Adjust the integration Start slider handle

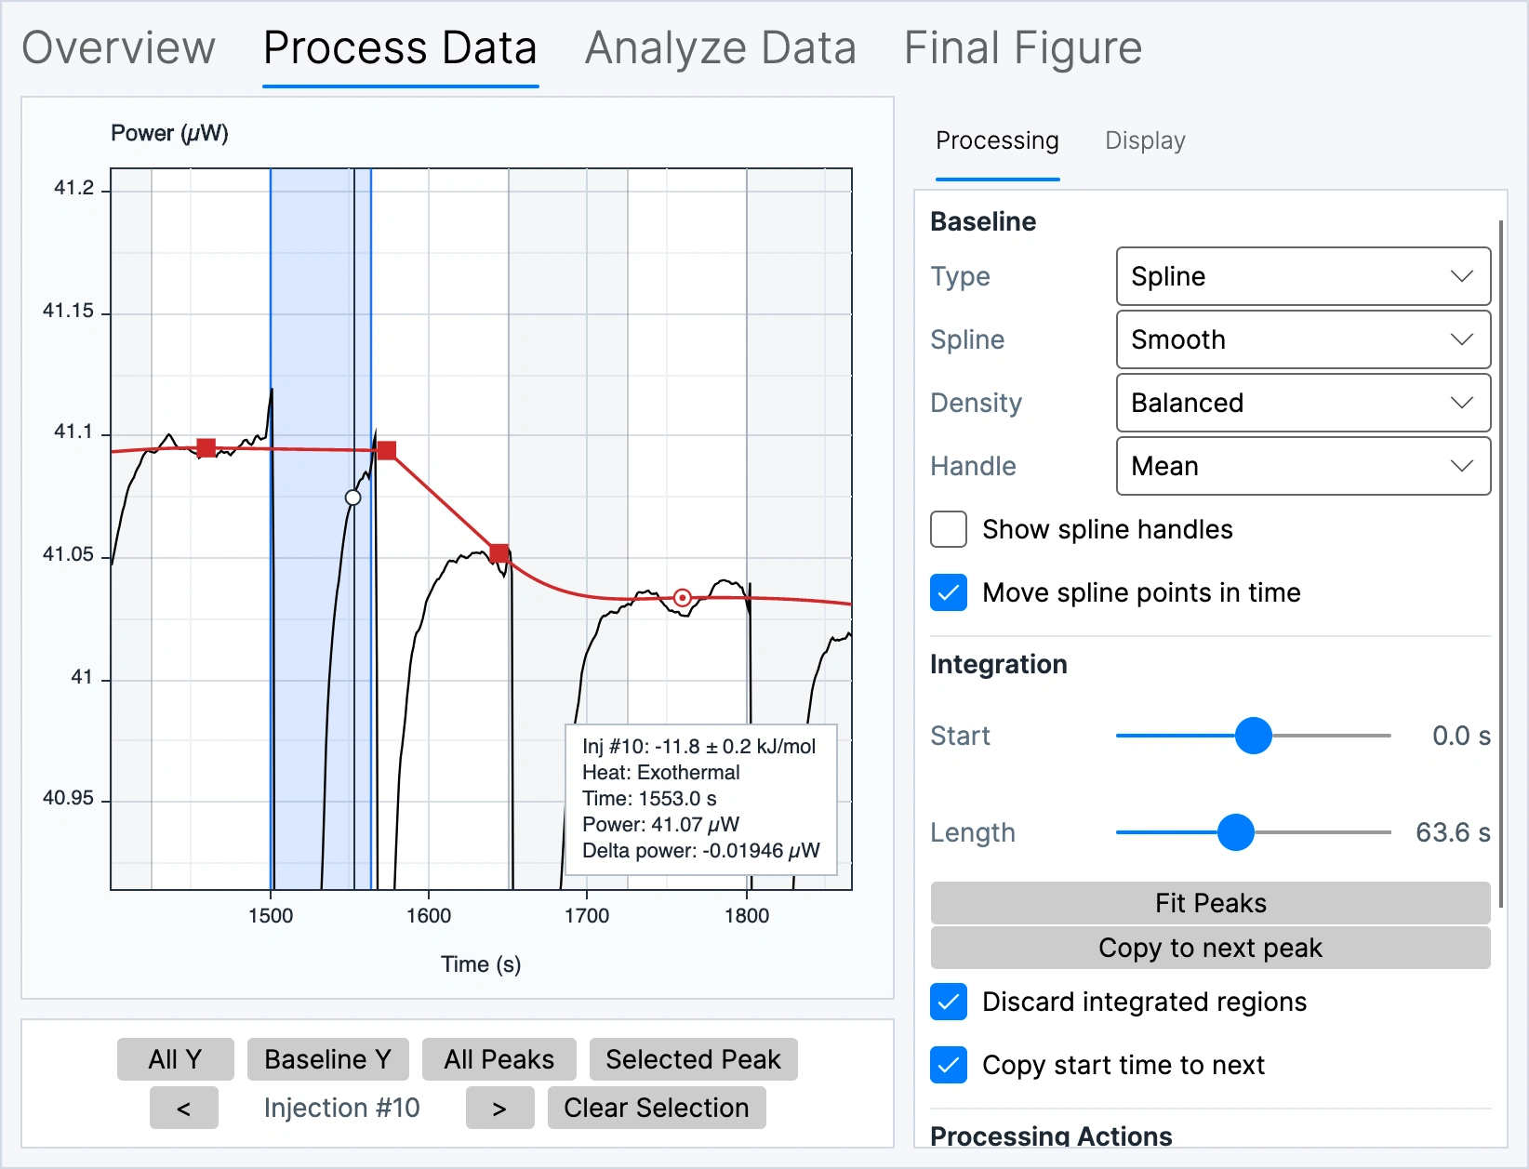coord(1254,736)
